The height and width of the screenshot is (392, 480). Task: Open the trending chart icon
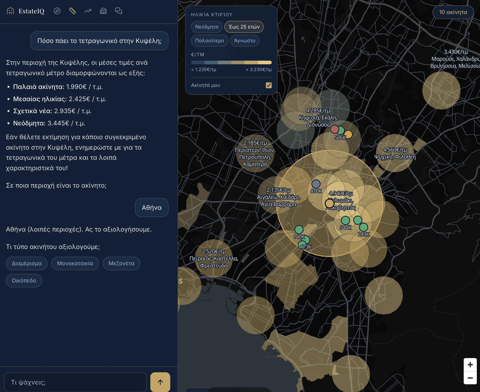tap(88, 11)
